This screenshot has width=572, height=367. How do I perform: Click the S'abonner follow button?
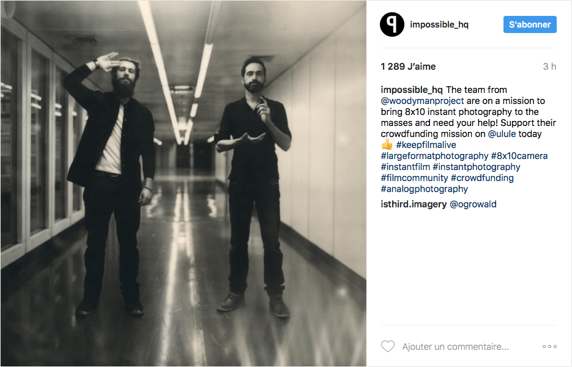[530, 24]
